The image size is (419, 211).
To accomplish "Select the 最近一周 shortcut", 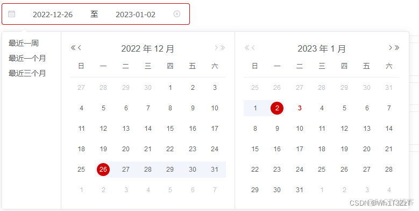I will (x=24, y=43).
